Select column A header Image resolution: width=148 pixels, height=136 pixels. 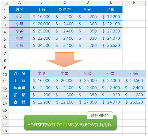20,3
